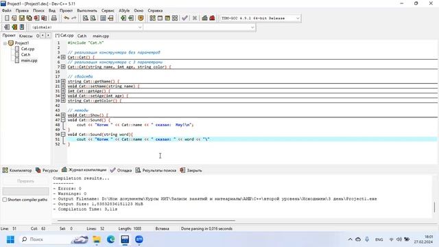Open the TDM-GCC compiler set dropdown
This screenshot has height=247, width=439.
pos(298,19)
